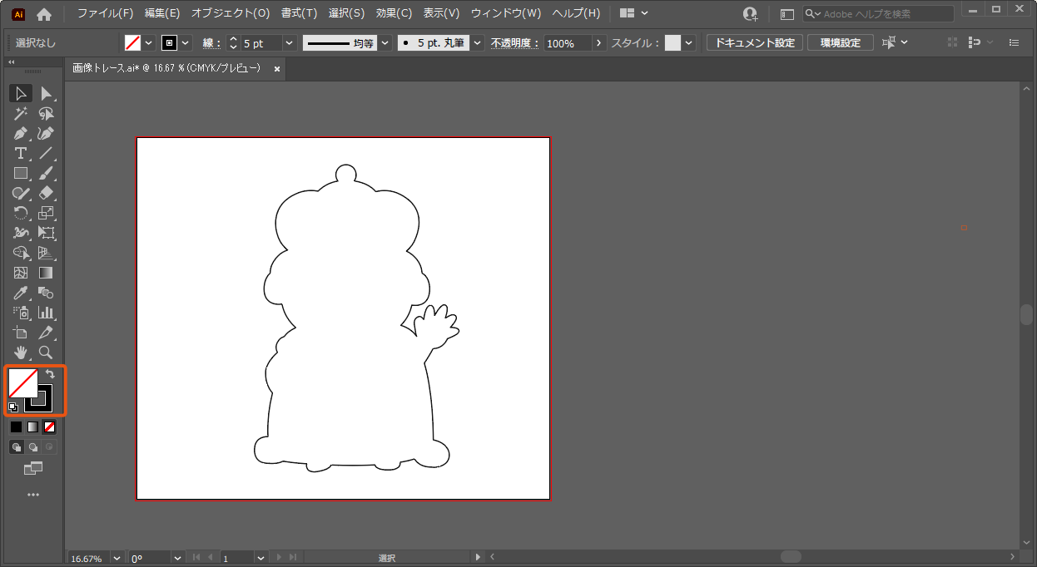Viewport: 1037px width, 567px height.
Task: Select the Type tool
Action: (x=21, y=154)
